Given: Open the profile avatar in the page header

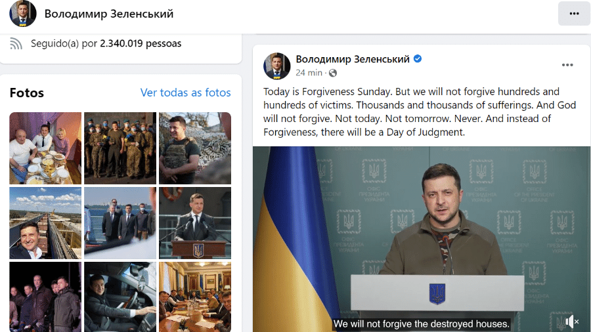Looking at the screenshot, I should click(22, 14).
